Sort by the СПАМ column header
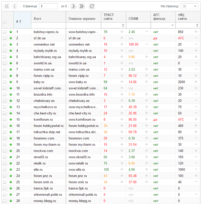The image size is (202, 204). coord(138,17)
